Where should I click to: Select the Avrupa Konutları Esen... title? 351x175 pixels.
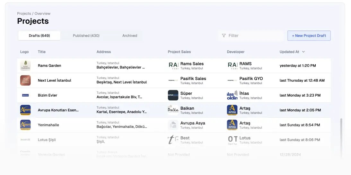click(58, 110)
